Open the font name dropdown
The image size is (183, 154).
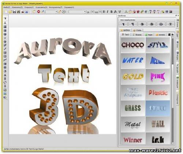(77, 12)
